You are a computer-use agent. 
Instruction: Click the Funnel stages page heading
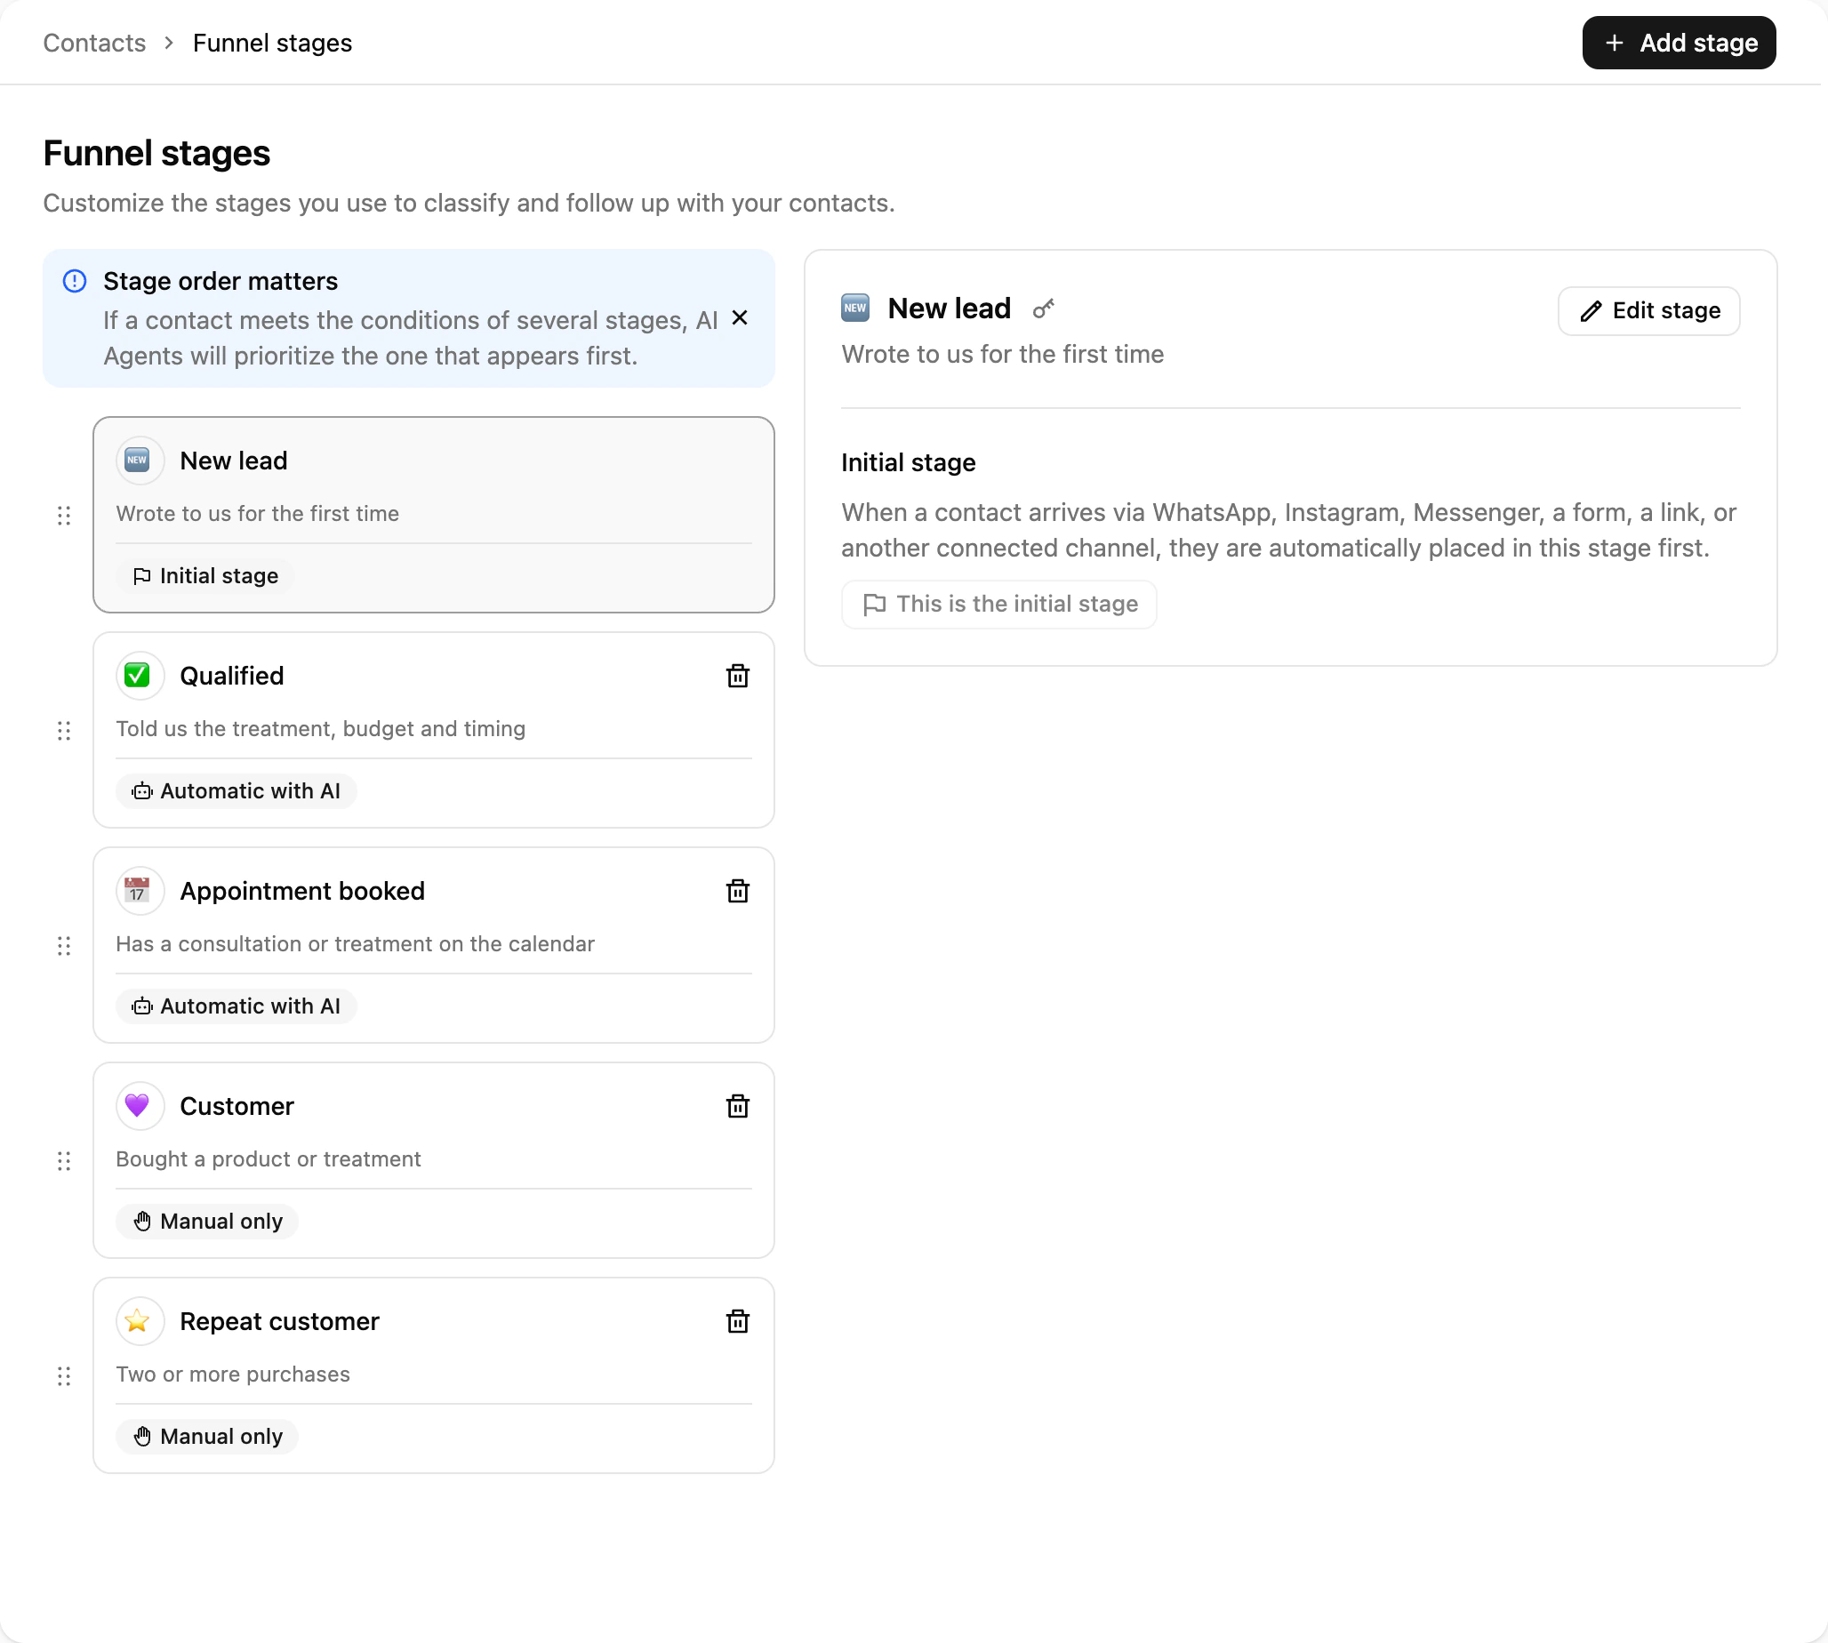coord(156,154)
